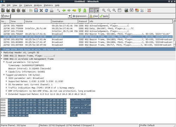Screen dimensions: 176x127
Task: Jump to first packet arrow icon
Action: [x=80, y=11]
